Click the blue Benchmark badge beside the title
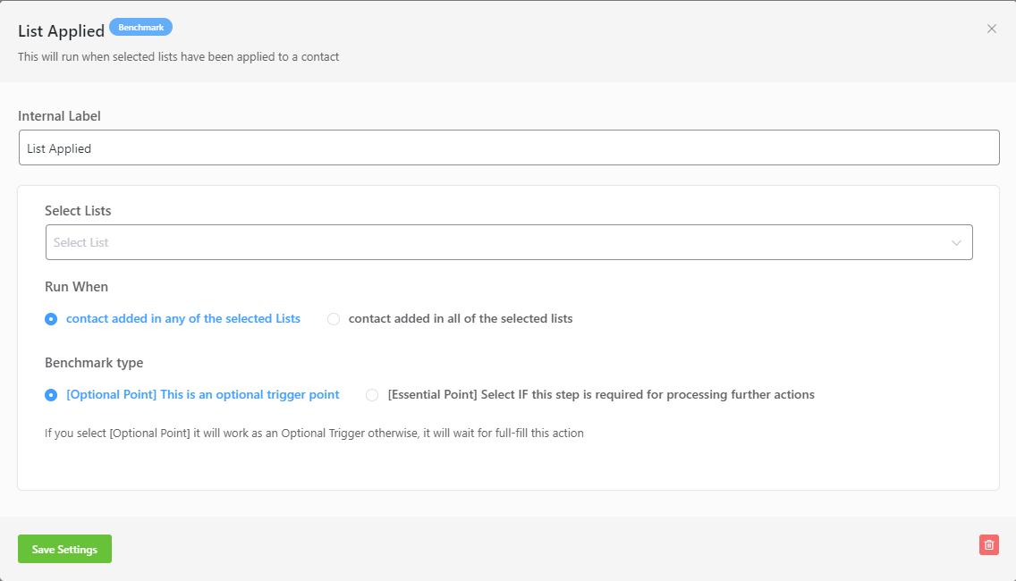 coord(140,27)
